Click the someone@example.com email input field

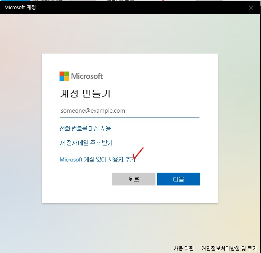coord(130,111)
